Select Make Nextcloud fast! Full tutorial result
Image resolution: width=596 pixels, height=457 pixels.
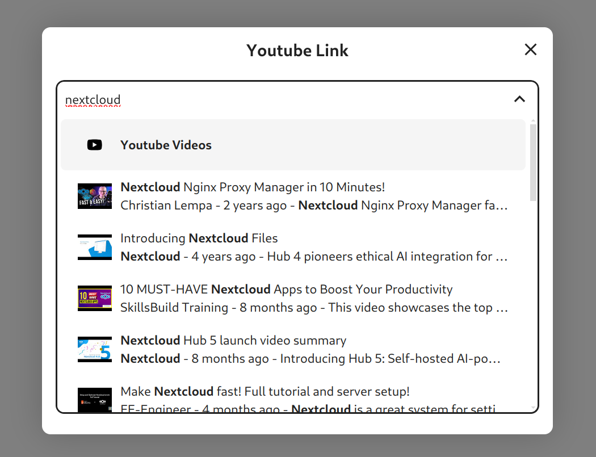pos(293,393)
